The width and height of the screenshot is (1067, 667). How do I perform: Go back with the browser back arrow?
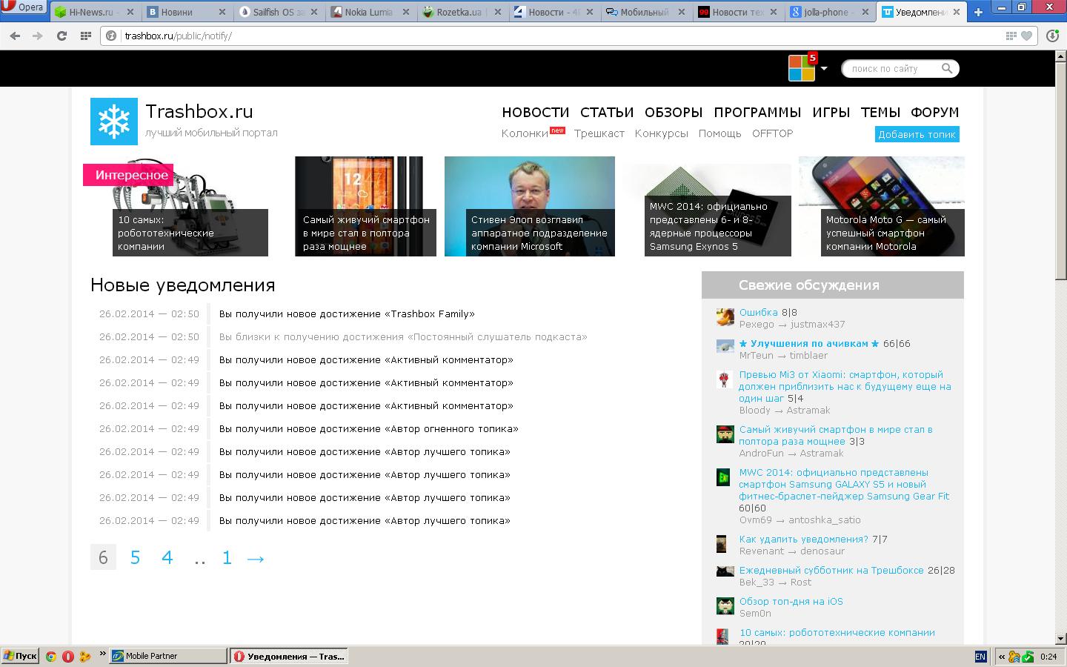click(x=16, y=36)
